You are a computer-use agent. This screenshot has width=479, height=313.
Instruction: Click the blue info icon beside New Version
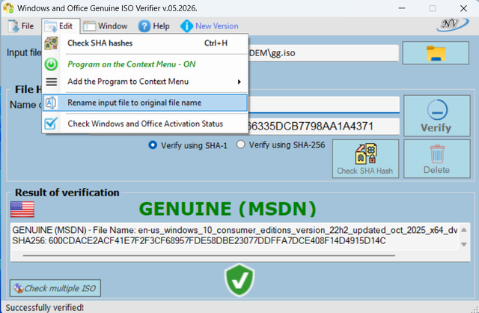point(186,26)
